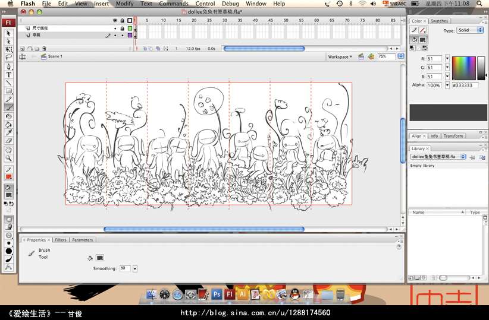The width and height of the screenshot is (489, 320).
Task: Click the Scene 1 label
Action: click(55, 56)
